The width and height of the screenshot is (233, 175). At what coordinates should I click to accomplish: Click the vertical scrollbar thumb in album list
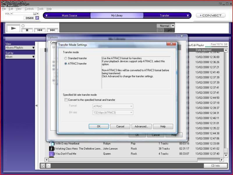click(x=226, y=150)
